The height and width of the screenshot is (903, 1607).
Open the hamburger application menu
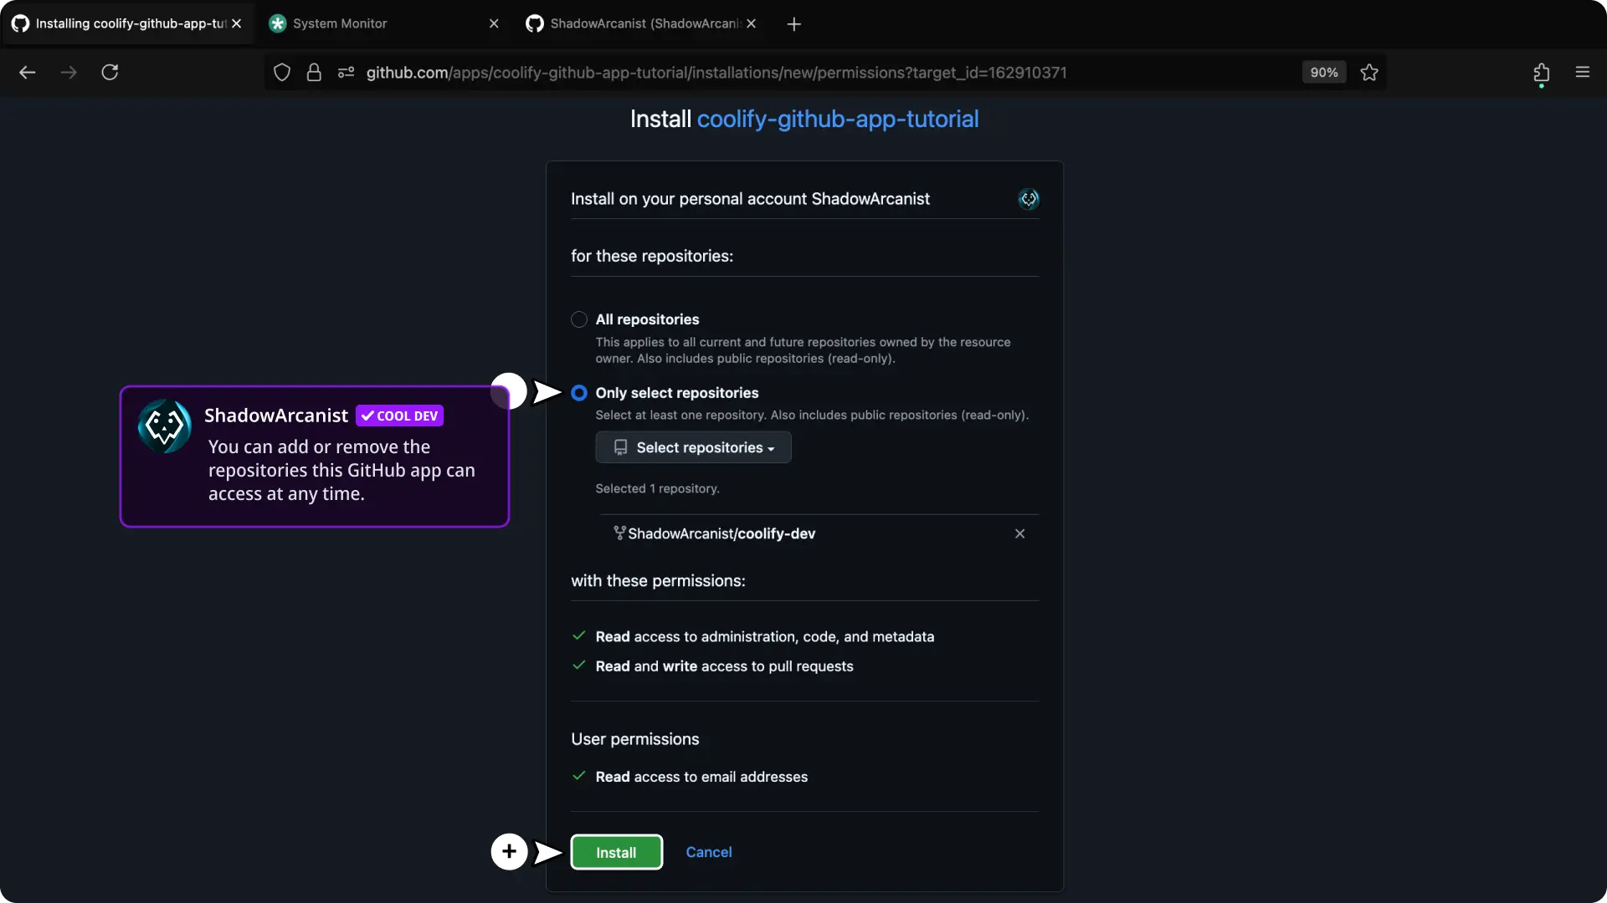(x=1582, y=73)
